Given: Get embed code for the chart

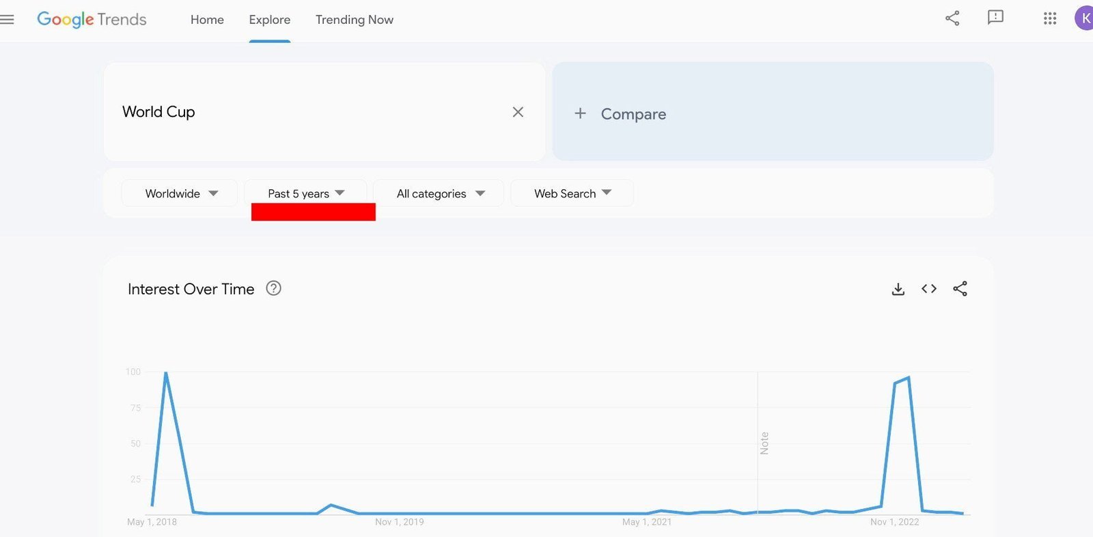Looking at the screenshot, I should (x=929, y=289).
